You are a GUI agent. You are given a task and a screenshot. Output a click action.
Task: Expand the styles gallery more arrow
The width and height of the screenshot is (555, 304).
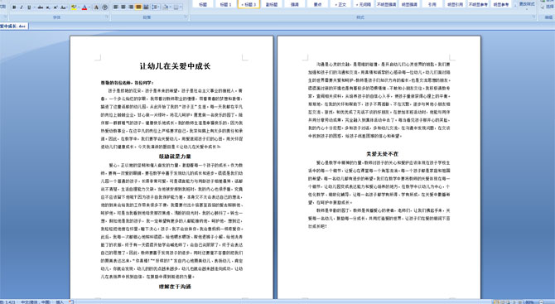[515, 7]
